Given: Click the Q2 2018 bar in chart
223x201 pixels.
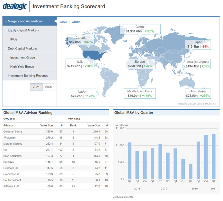Looking at the screenshot, I should 129,160.
